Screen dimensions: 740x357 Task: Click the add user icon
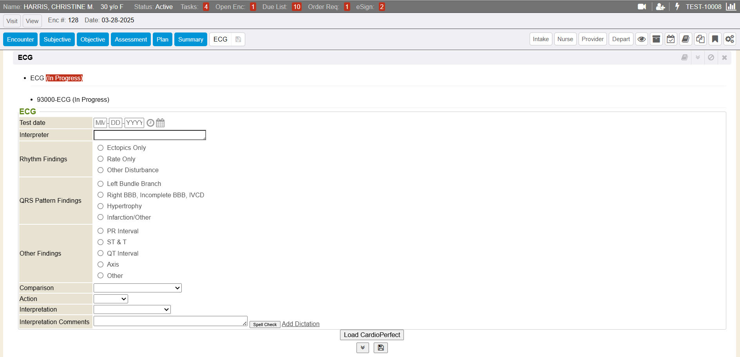660,7
